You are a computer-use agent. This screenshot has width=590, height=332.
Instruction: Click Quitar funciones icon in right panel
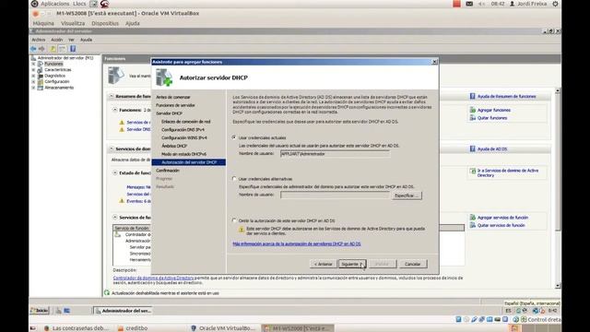click(473, 118)
